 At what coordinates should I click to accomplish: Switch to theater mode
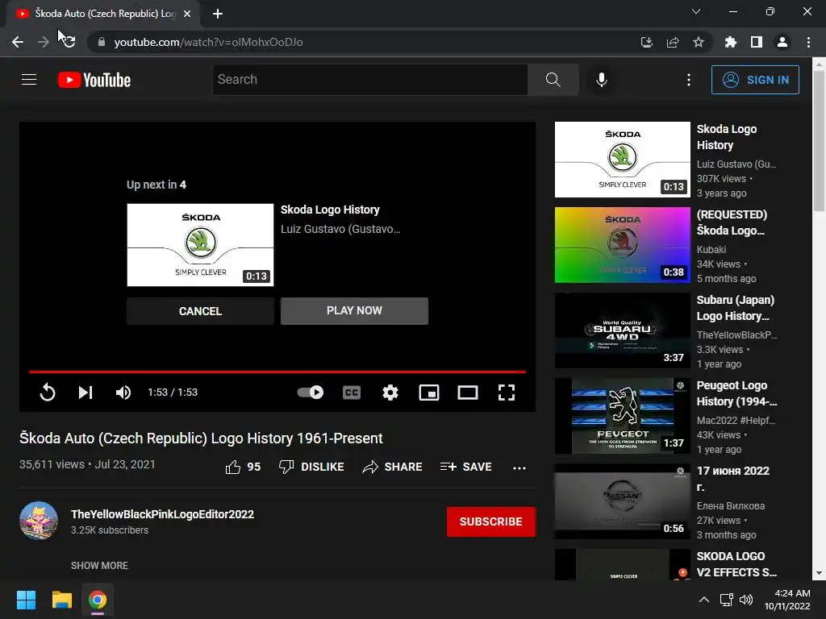pos(468,393)
